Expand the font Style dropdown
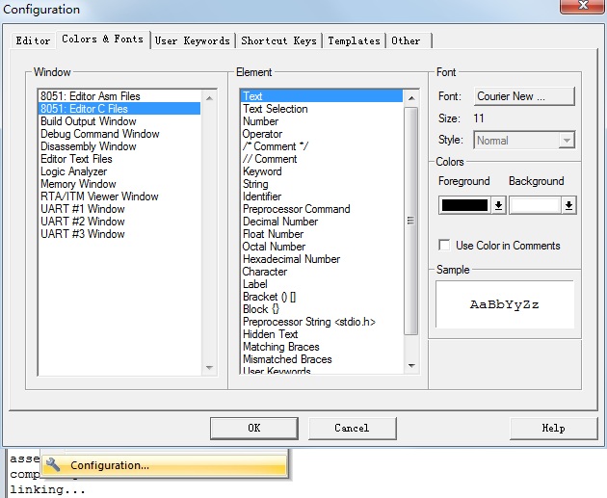Image resolution: width=607 pixels, height=498 pixels. (566, 141)
